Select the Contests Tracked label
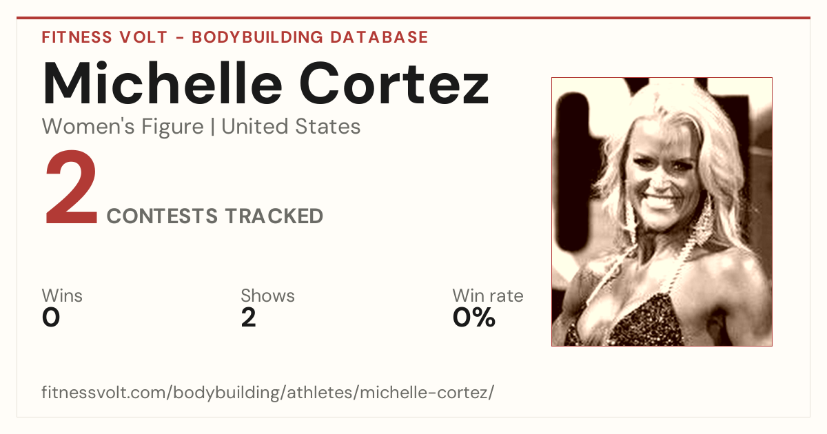 click(x=215, y=216)
